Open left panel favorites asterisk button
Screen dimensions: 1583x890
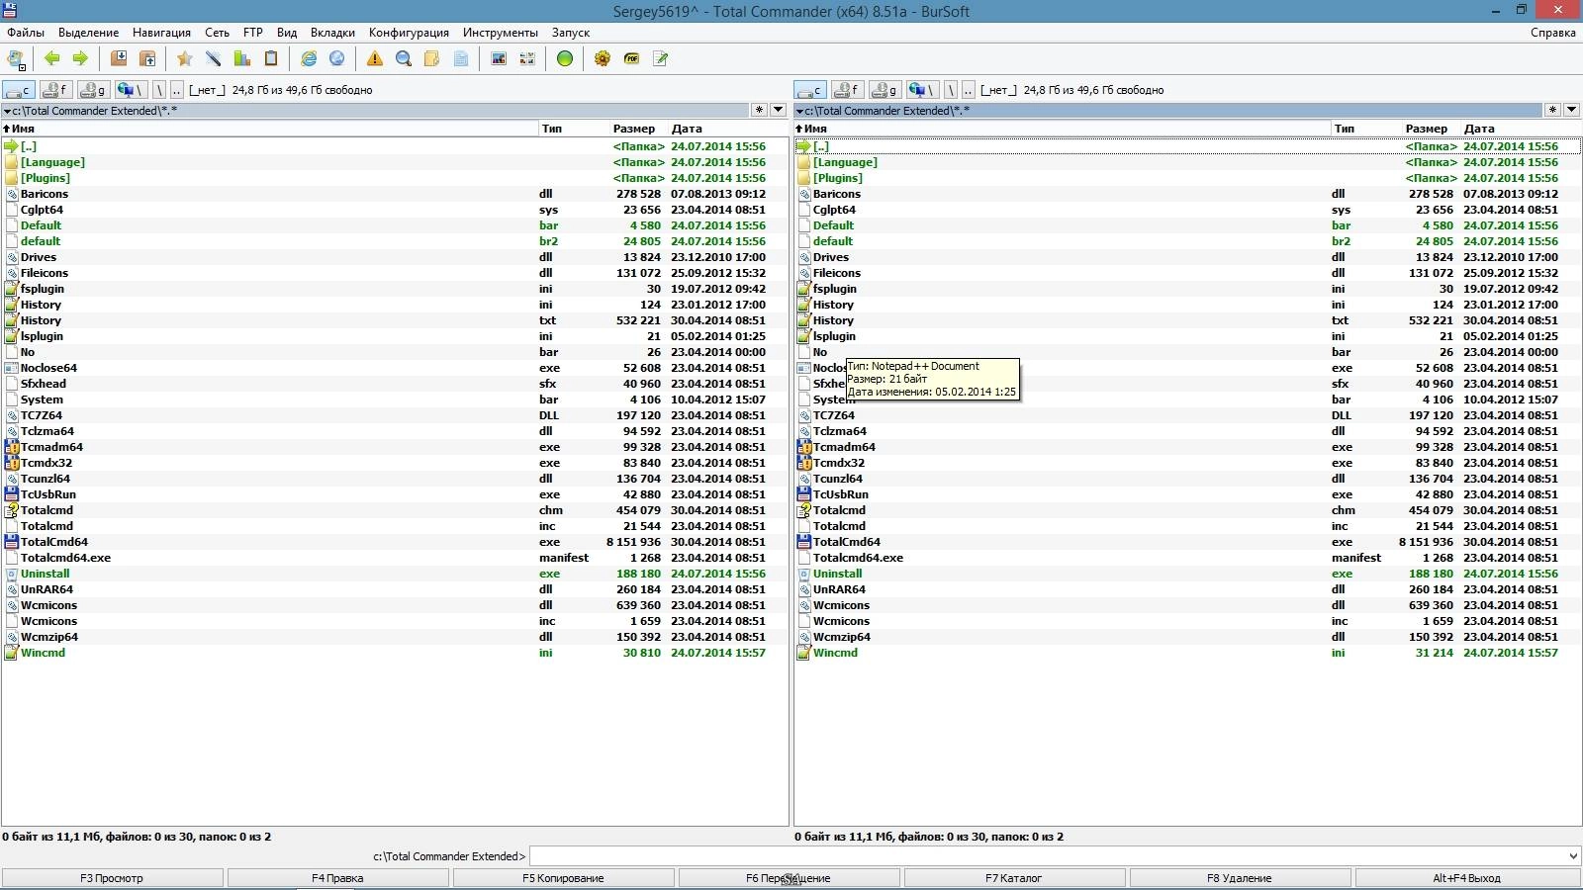759,110
